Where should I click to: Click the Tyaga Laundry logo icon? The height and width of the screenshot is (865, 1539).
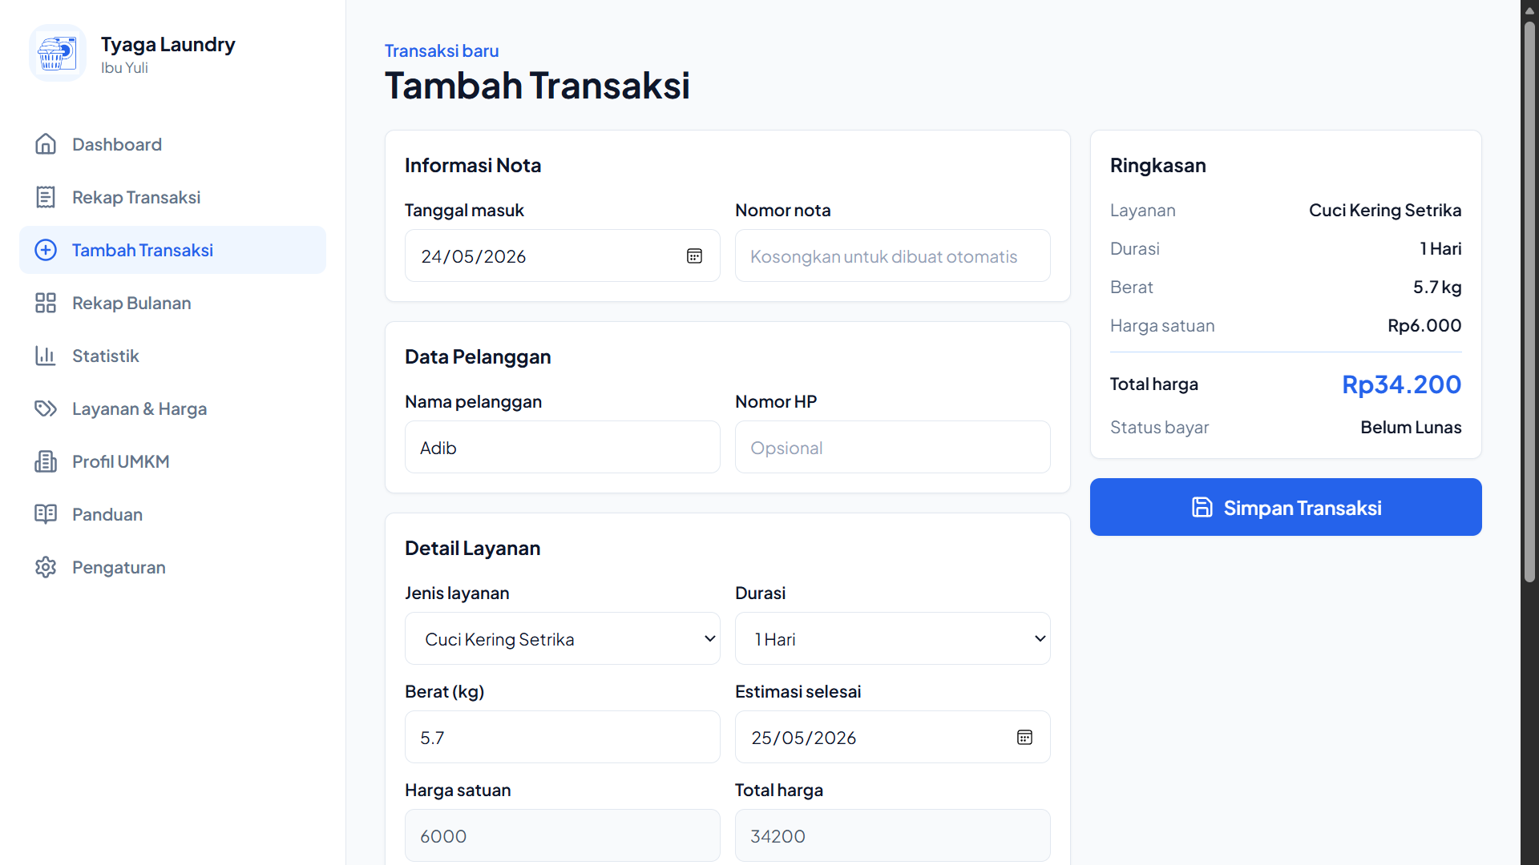click(58, 54)
